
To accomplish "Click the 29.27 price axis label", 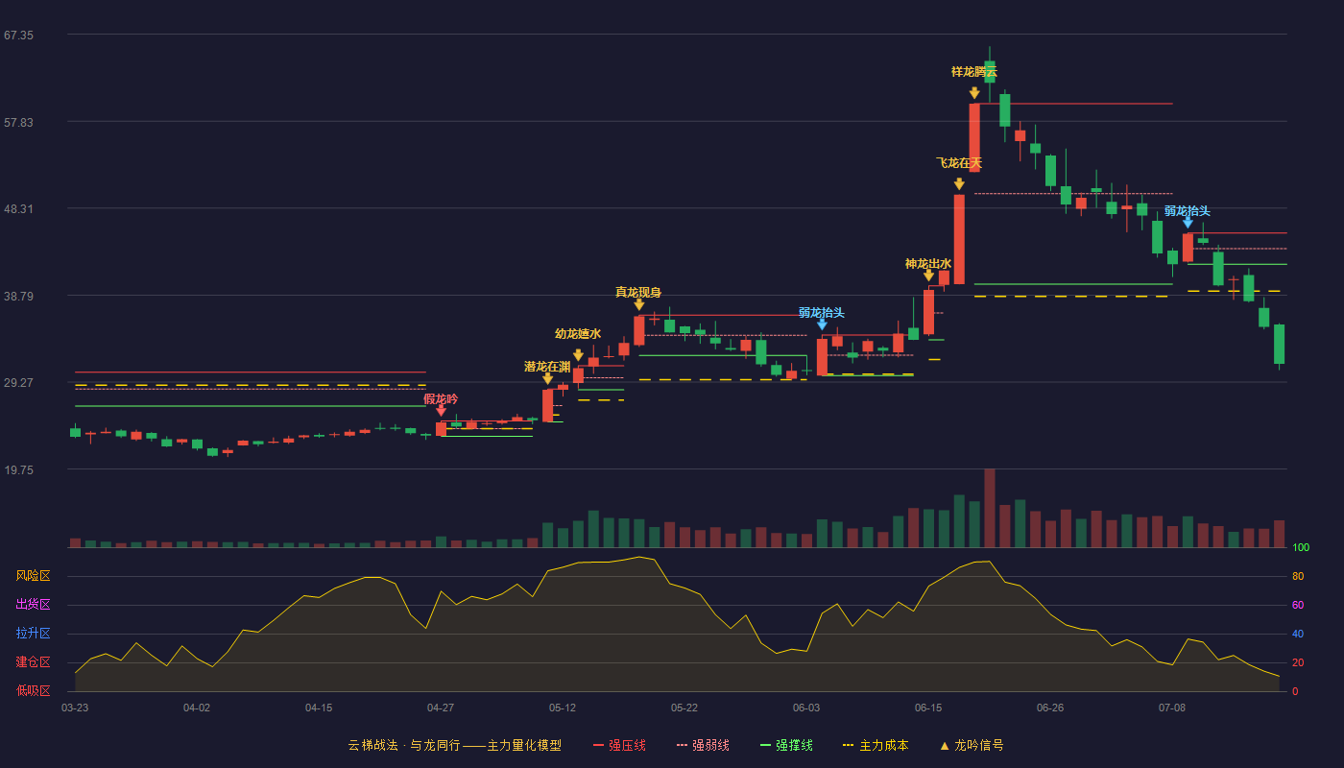I will tap(18, 383).
